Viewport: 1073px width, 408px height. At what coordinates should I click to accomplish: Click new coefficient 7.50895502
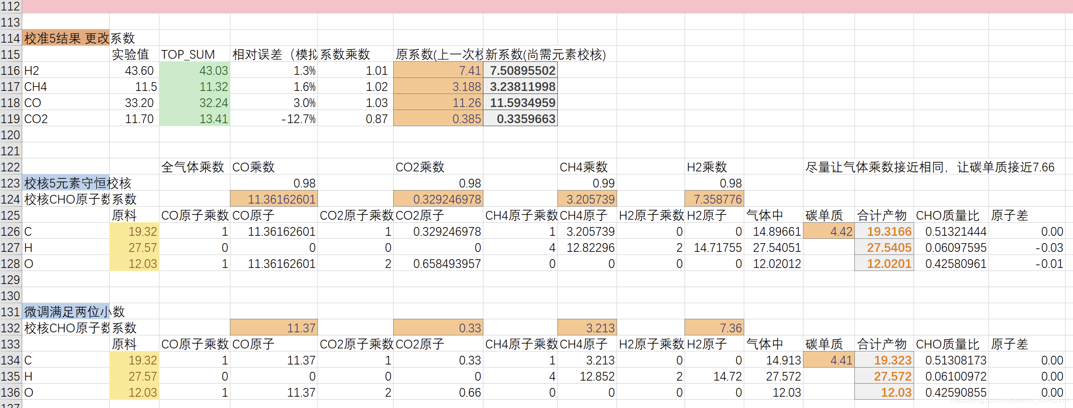[520, 70]
